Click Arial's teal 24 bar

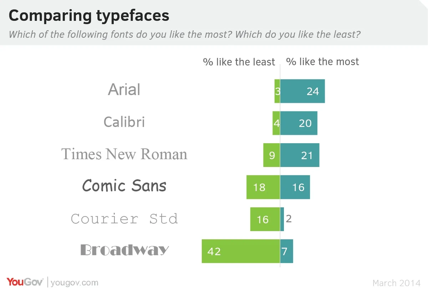click(302, 91)
